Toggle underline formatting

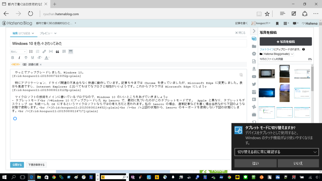pos(33,58)
